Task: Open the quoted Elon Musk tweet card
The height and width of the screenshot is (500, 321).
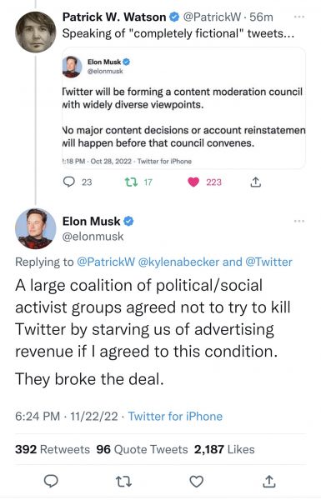Action: tap(183, 108)
